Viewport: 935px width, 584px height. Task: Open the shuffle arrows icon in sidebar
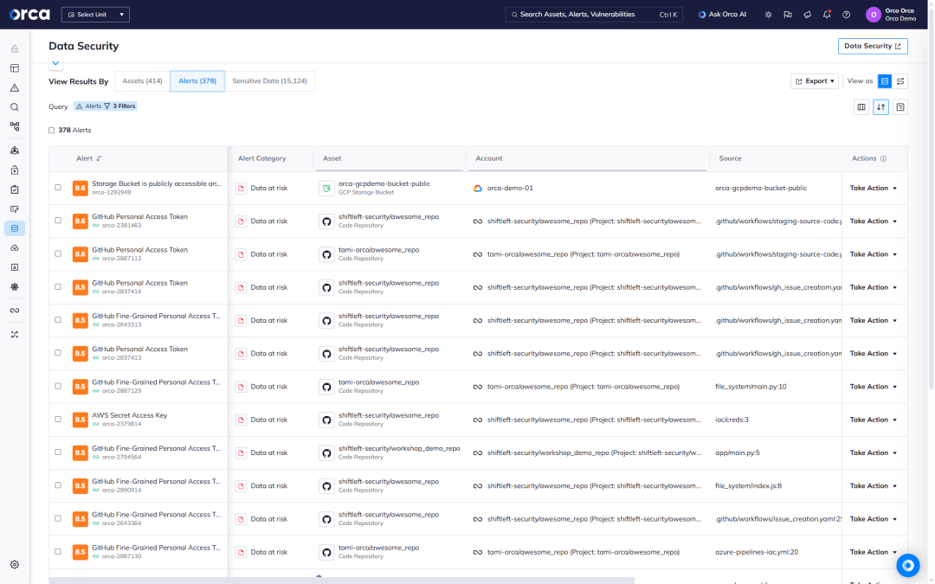[15, 334]
